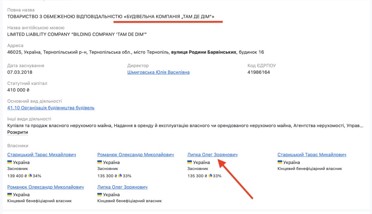Viewport: 372px width, 214px height.
Task: Click Ukraine flag under founder Липка Олег Зорянович
Action: pyautogui.click(x=190, y=162)
